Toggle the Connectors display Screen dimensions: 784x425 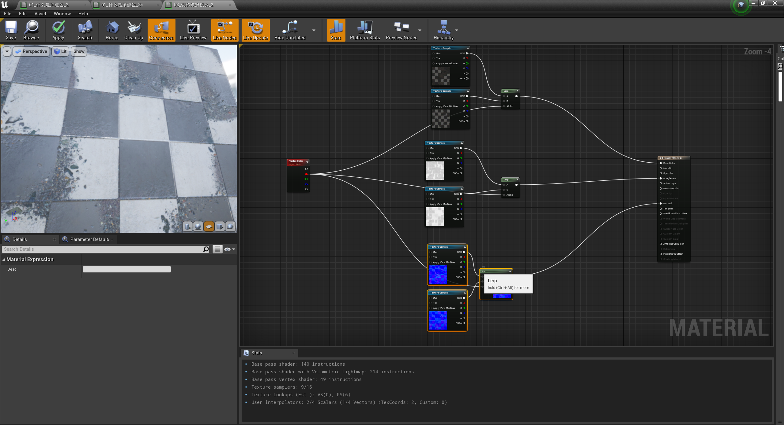[x=161, y=30]
